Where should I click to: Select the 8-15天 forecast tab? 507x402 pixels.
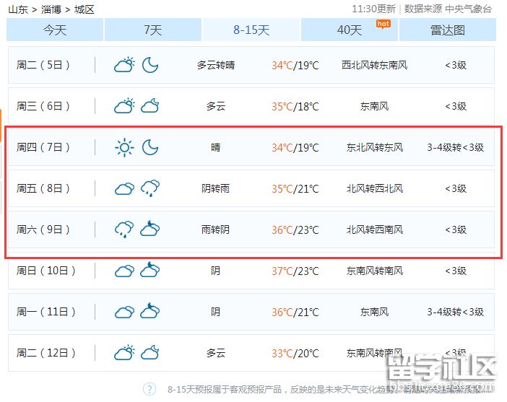(x=251, y=30)
